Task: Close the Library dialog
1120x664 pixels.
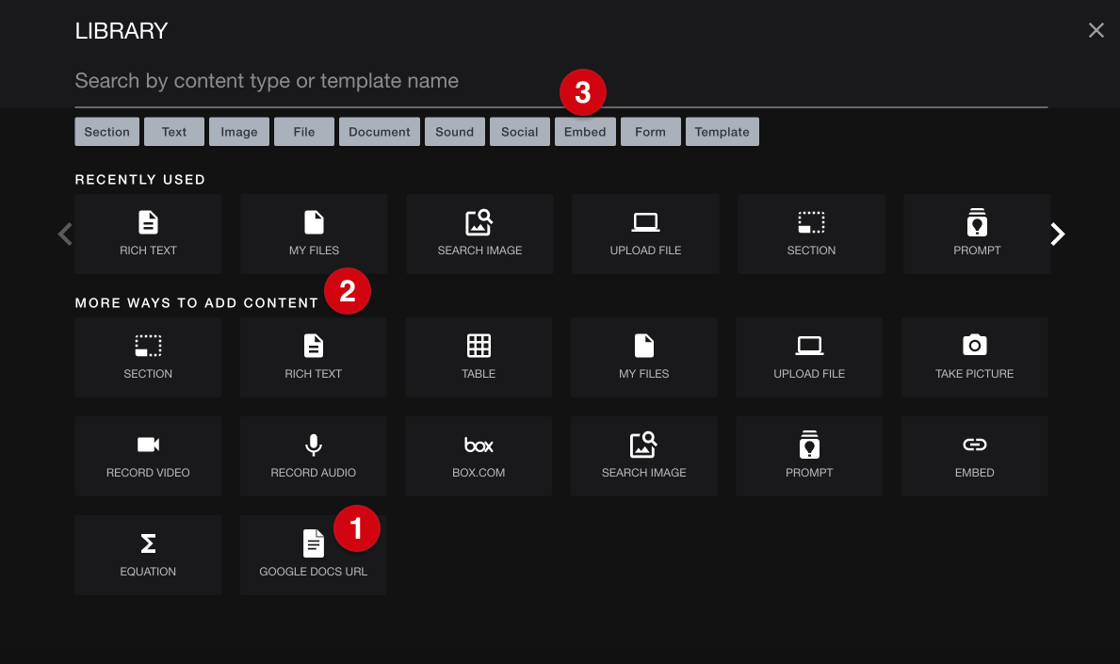Action: (x=1096, y=30)
